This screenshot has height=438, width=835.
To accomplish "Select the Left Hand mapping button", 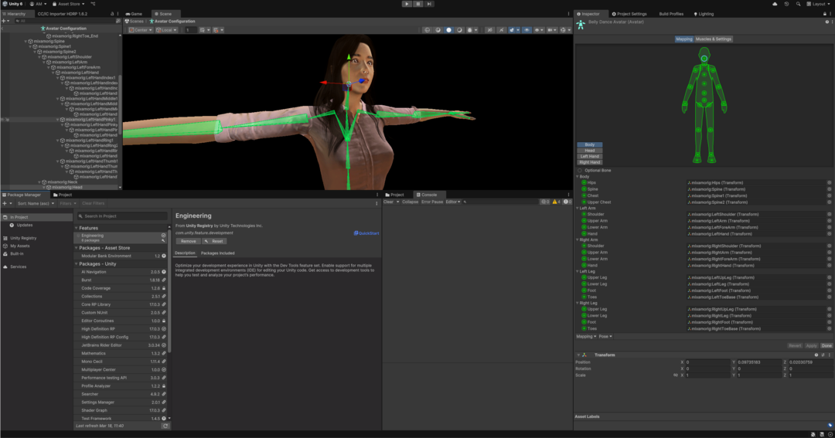I will click(x=589, y=157).
